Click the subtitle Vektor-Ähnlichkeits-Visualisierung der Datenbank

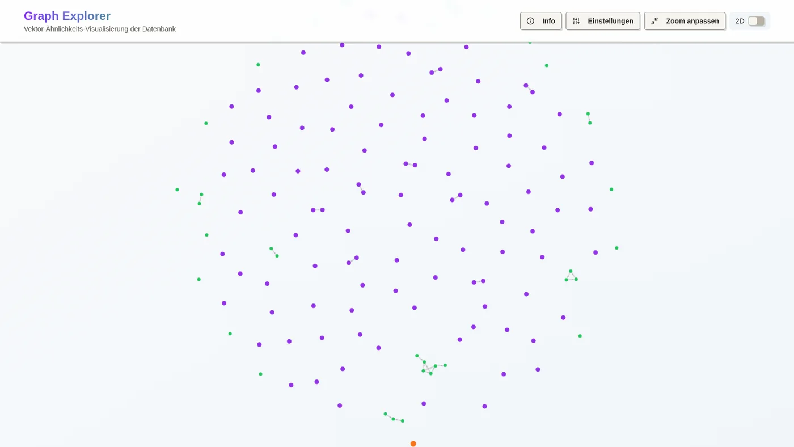tap(100, 29)
